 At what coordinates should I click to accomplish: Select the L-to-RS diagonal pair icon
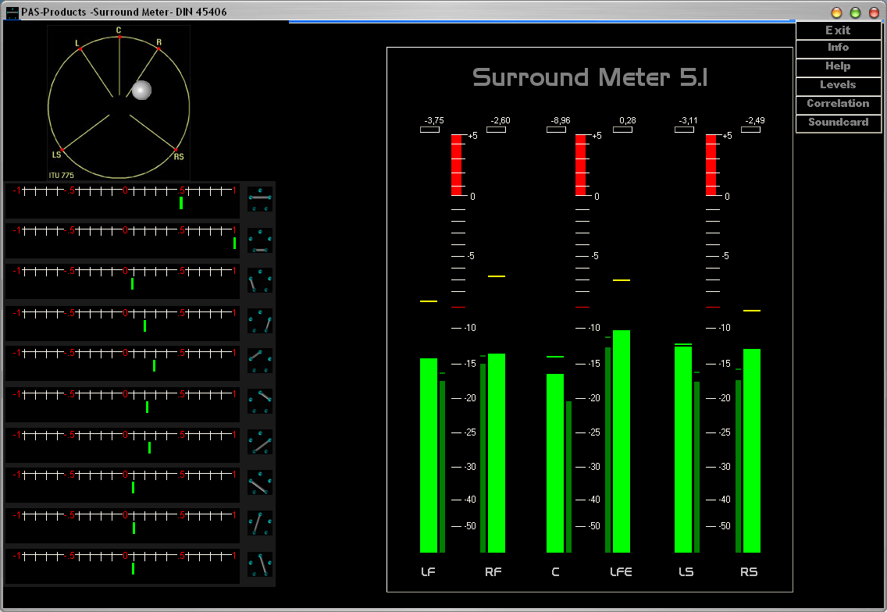point(260,482)
